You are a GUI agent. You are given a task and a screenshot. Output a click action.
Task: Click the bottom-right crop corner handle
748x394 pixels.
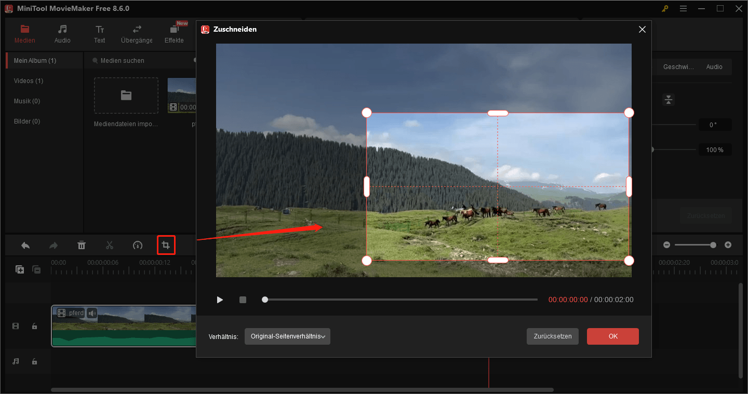point(629,261)
